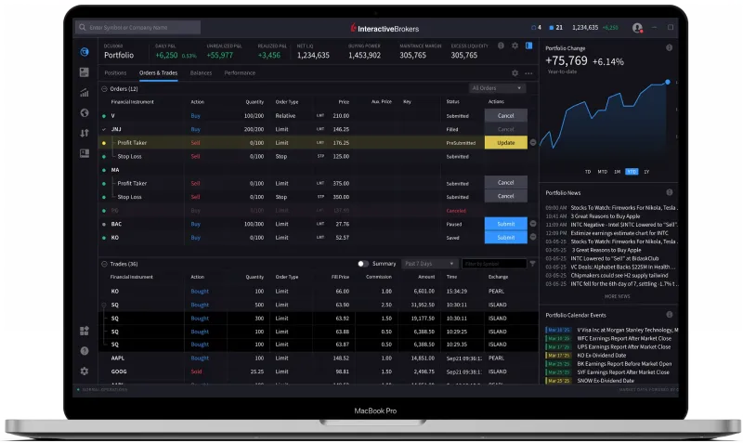Image resolution: width=743 pixels, height=443 pixels.
Task: Select the MTD chart range
Action: pyautogui.click(x=602, y=172)
